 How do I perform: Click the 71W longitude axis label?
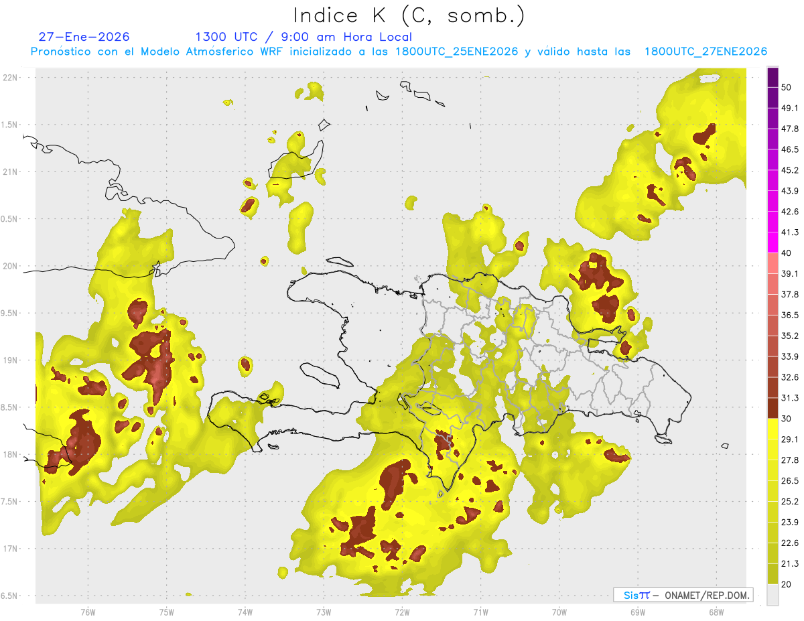tap(480, 612)
